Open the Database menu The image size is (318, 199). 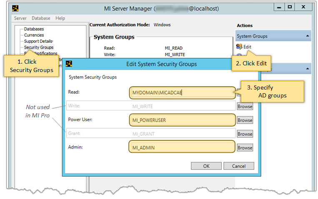[41, 18]
